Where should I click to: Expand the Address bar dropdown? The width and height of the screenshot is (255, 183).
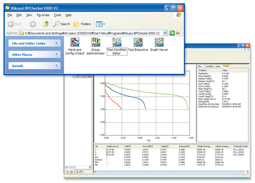[x=165, y=33]
